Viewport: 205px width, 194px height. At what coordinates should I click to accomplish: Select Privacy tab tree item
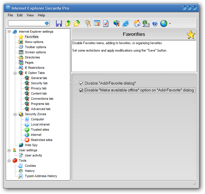pos(39,88)
